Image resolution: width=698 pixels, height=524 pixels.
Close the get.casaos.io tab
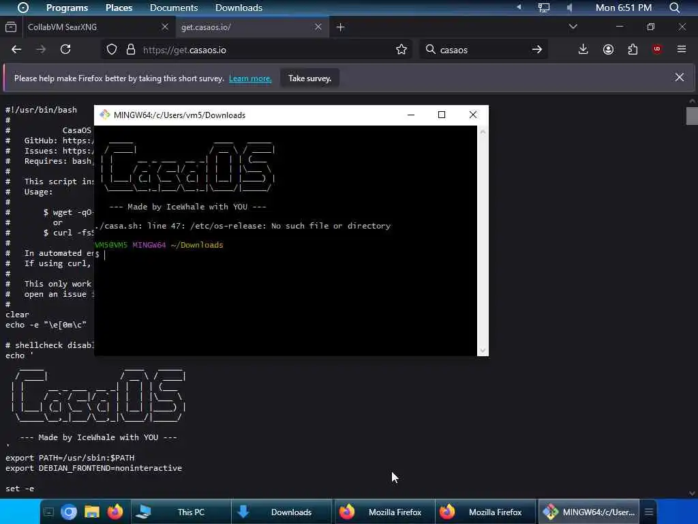[x=318, y=27]
